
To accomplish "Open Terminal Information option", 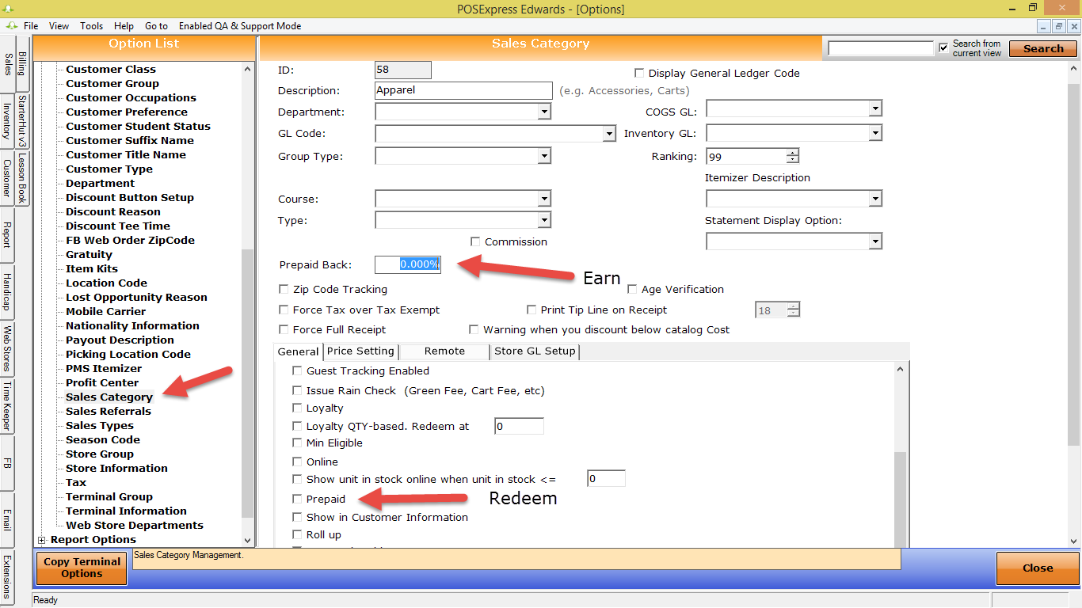I will 127,511.
